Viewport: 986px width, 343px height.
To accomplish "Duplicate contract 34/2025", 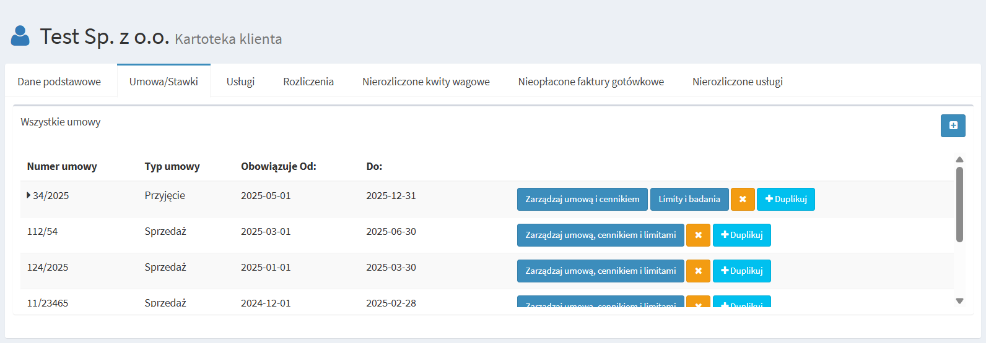I will click(x=785, y=199).
